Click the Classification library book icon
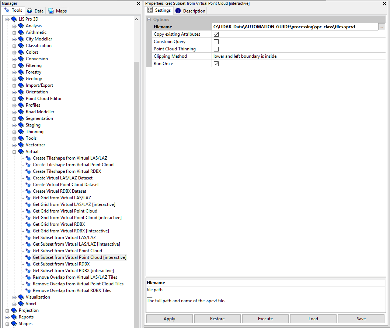390x328 pixels. pyautogui.click(x=21, y=46)
